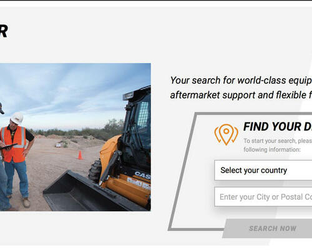The image size is (312, 250).
Task: Click the large bold R heading letter
Action: pos(4,31)
